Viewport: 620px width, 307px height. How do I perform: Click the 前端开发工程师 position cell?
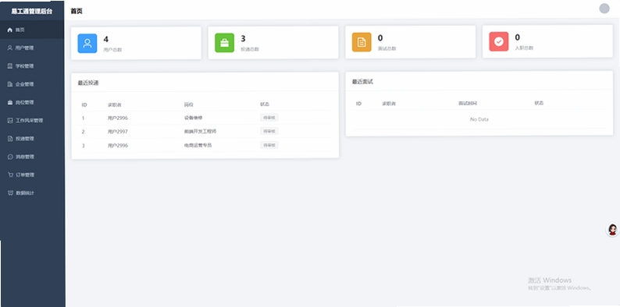200,132
